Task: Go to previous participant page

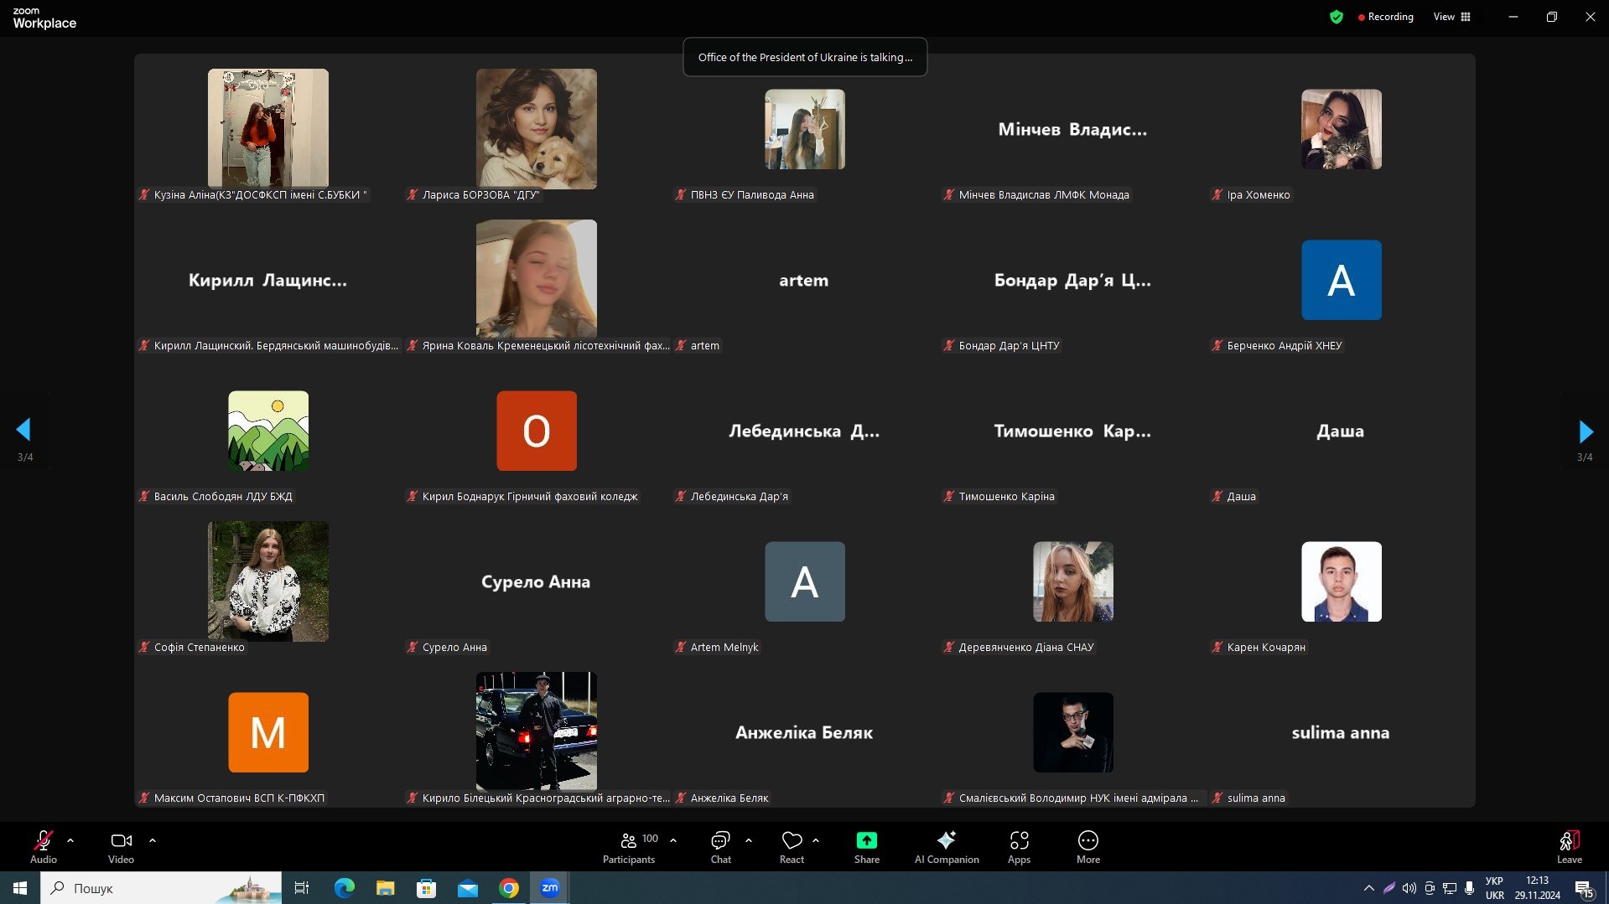Action: coord(24,430)
